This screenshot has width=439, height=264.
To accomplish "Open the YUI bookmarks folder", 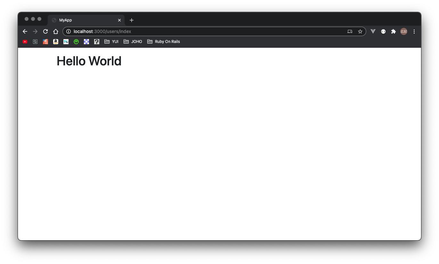I will coord(111,41).
